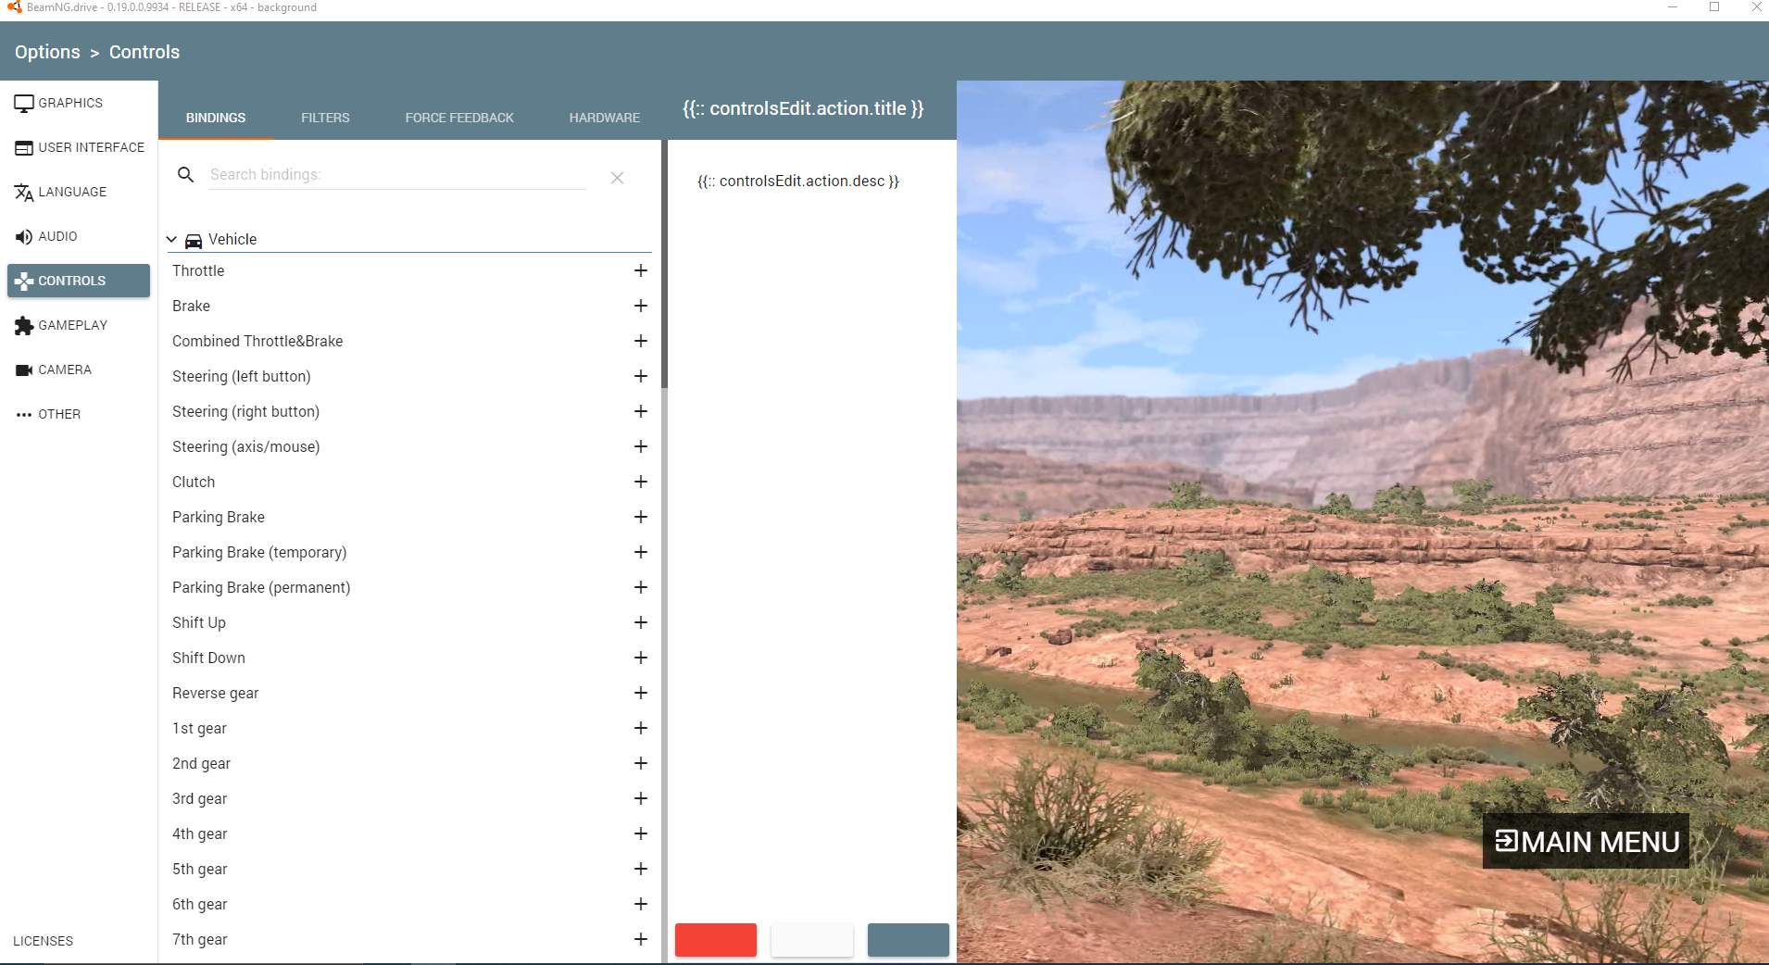Add a binding for Steering (left button)
The height and width of the screenshot is (965, 1769).
[x=640, y=376]
